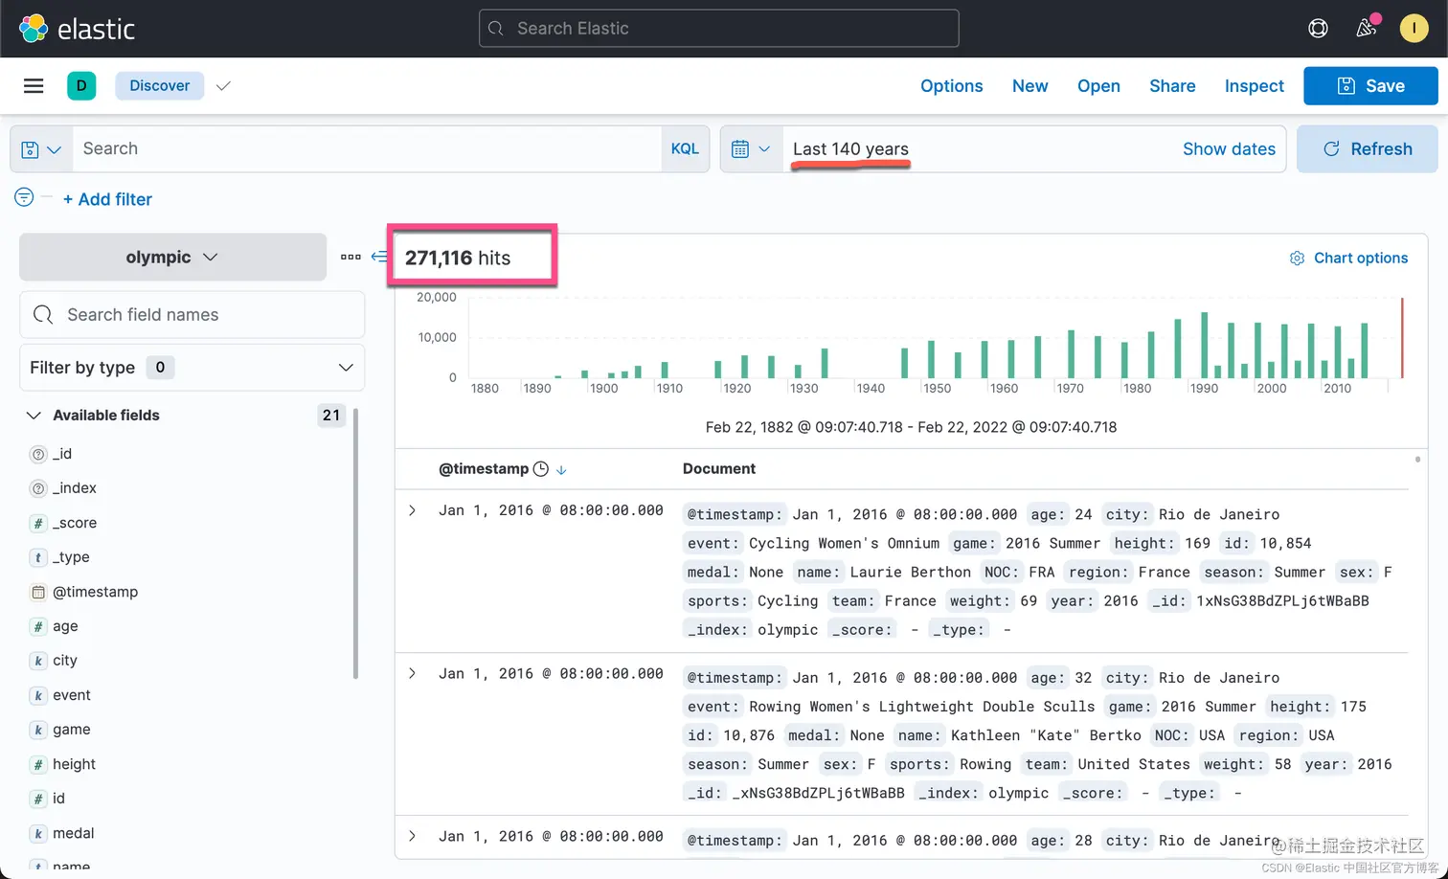Click the Discover breadcrumb badge
The height and width of the screenshot is (879, 1448).
(x=160, y=86)
